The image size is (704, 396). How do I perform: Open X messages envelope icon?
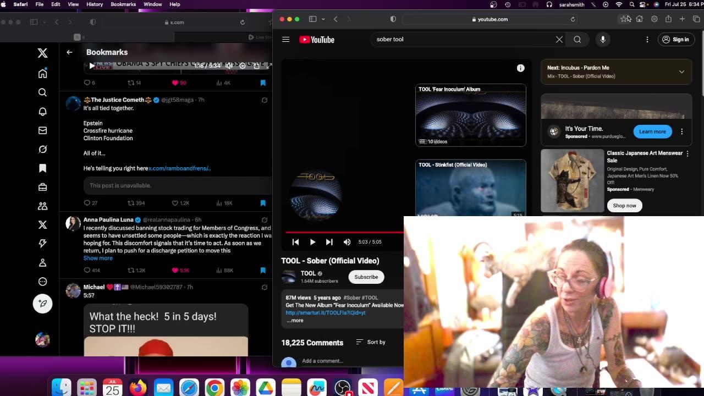[x=42, y=130]
